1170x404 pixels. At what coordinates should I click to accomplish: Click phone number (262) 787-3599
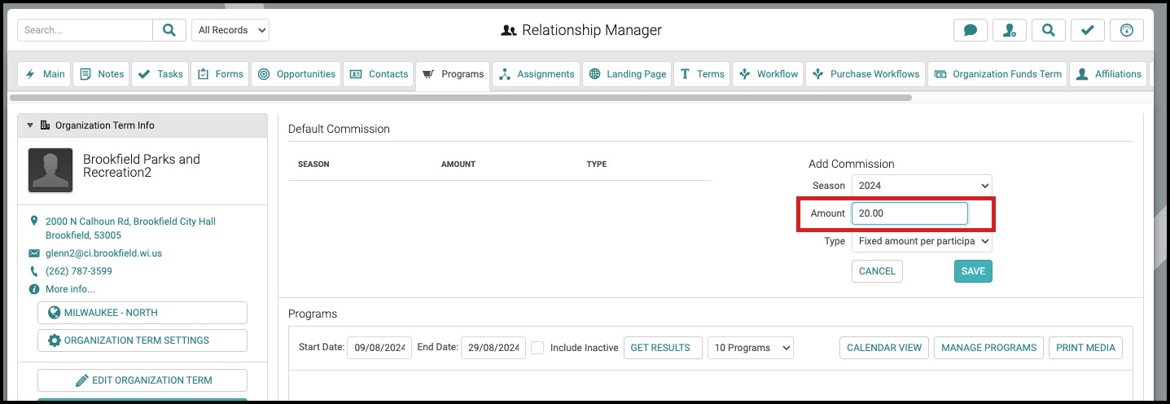point(79,271)
